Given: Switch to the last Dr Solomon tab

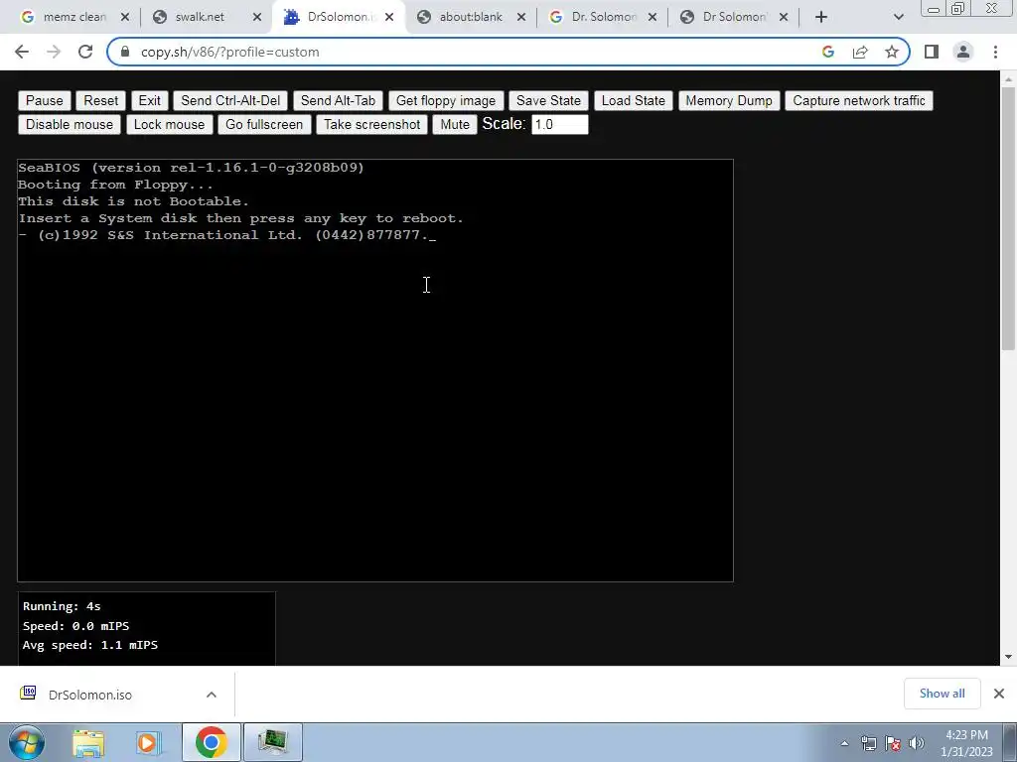Looking at the screenshot, I should (733, 17).
